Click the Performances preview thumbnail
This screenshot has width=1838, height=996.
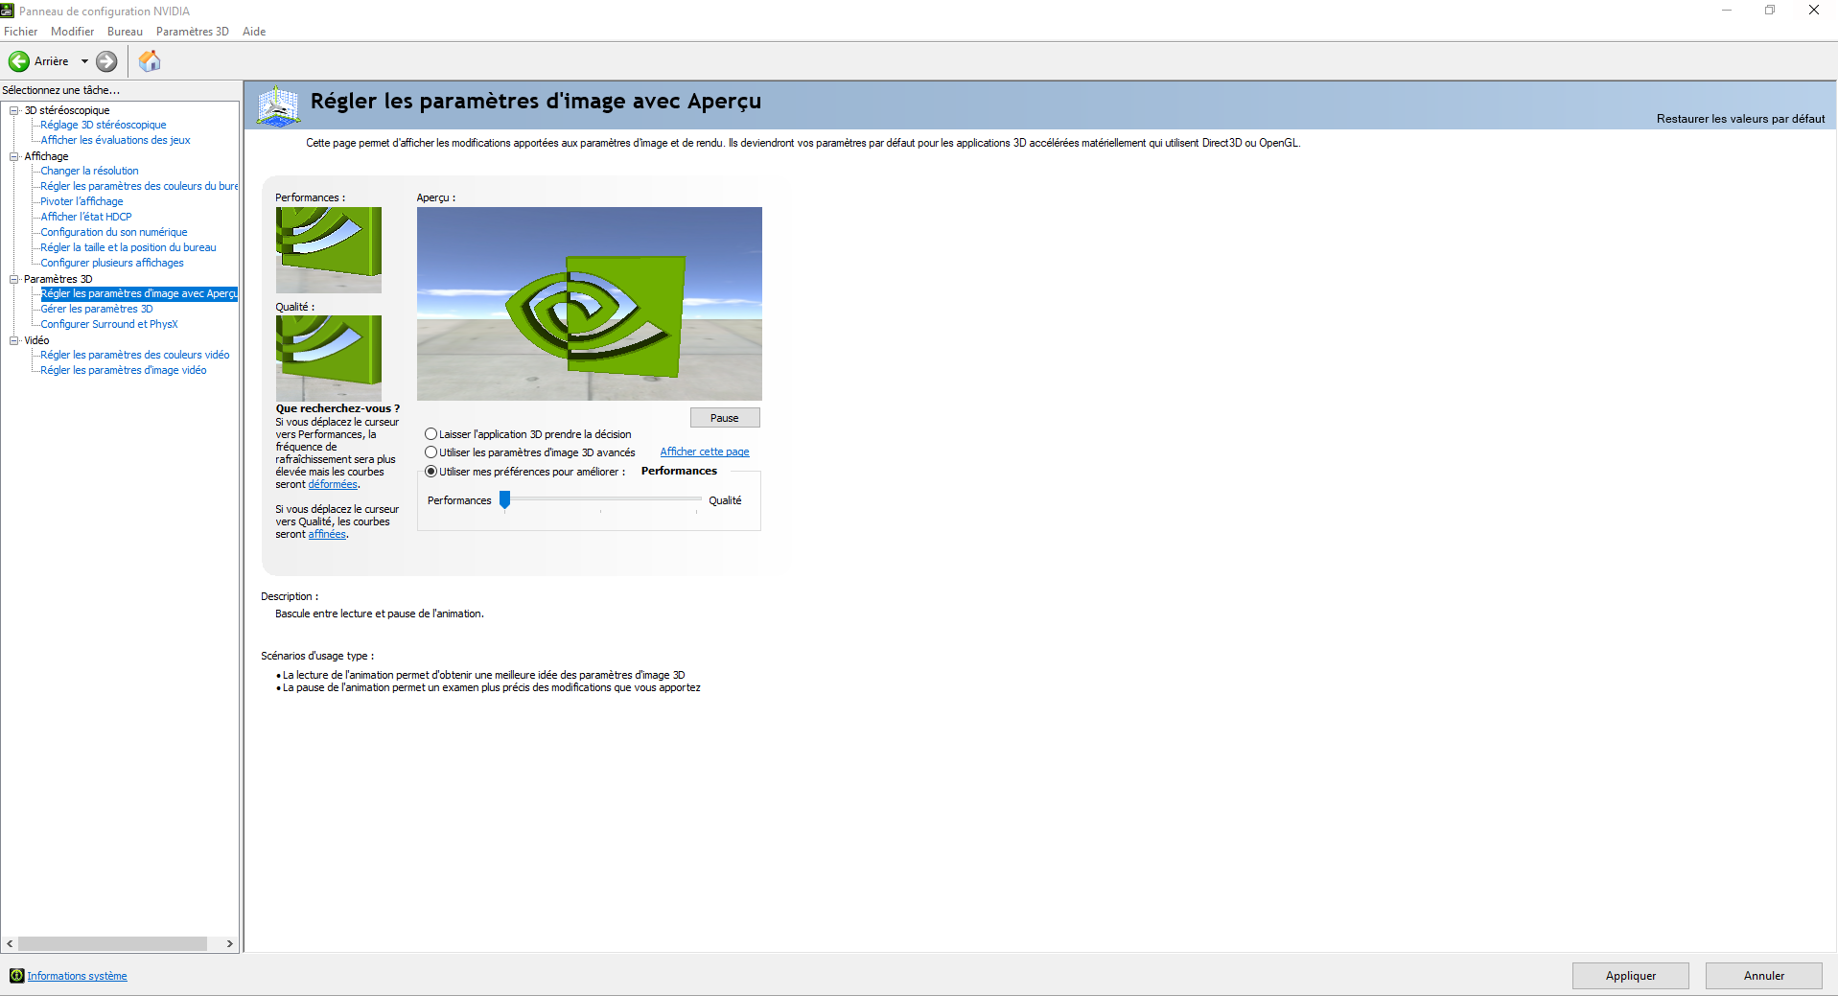pos(329,250)
